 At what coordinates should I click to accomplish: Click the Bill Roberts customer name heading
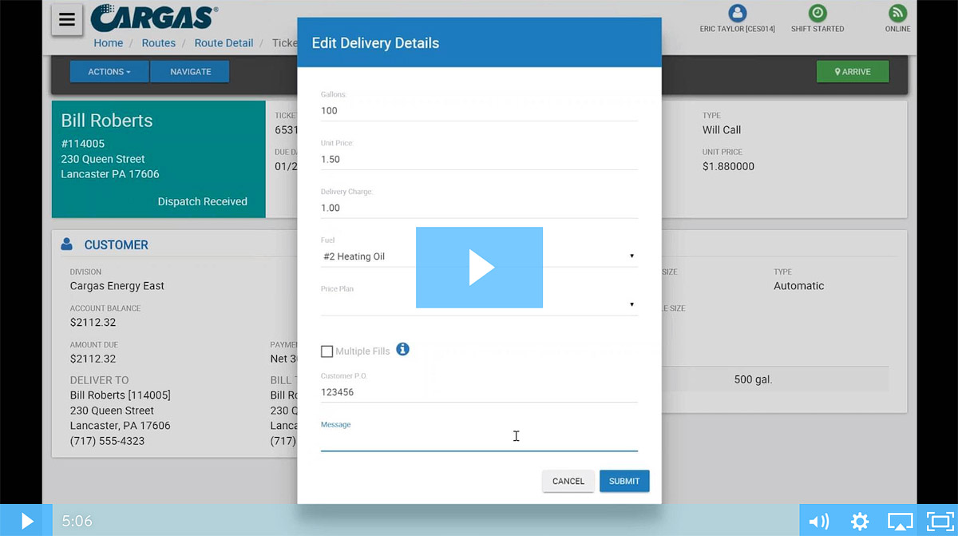pos(107,121)
